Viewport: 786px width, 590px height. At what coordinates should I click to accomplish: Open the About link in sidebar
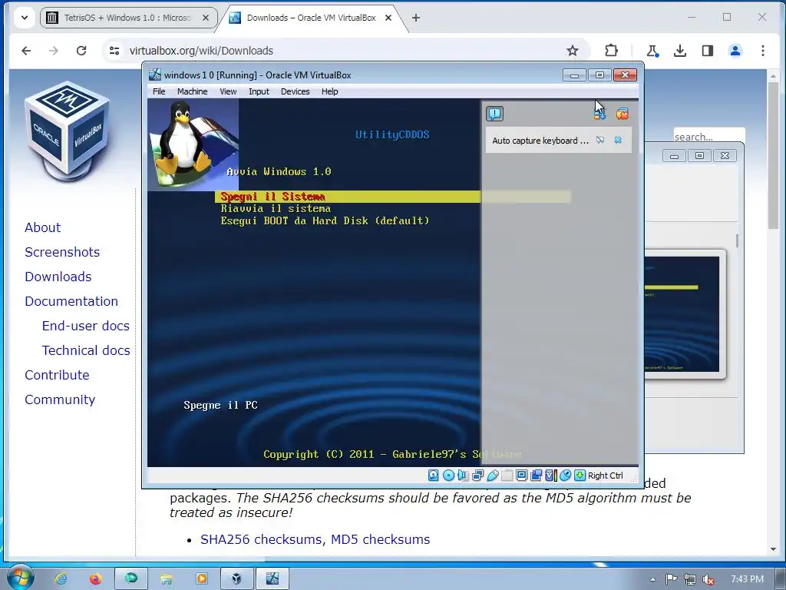(43, 227)
